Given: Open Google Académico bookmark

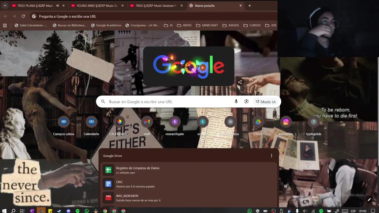Looking at the screenshot, I should 106,25.
